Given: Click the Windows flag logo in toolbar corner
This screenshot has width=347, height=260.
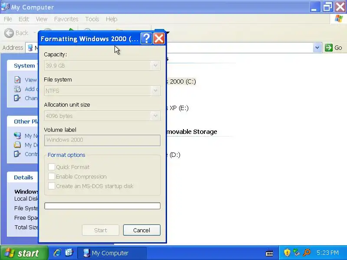Looking at the screenshot, I should click(339, 19).
